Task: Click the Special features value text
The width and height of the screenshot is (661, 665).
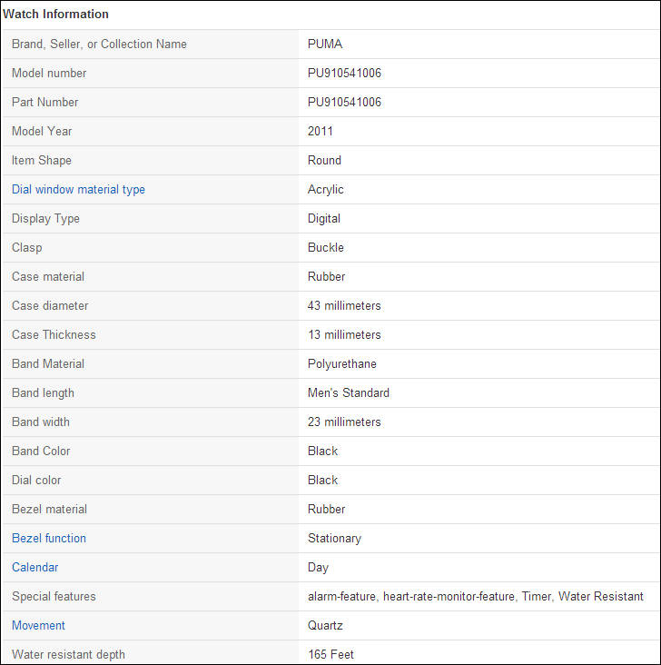Action: [x=476, y=597]
